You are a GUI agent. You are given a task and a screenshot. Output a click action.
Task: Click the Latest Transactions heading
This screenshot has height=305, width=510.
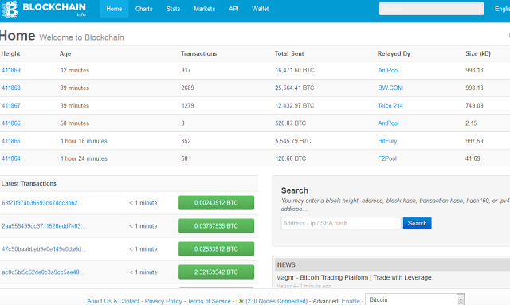[x=29, y=183]
